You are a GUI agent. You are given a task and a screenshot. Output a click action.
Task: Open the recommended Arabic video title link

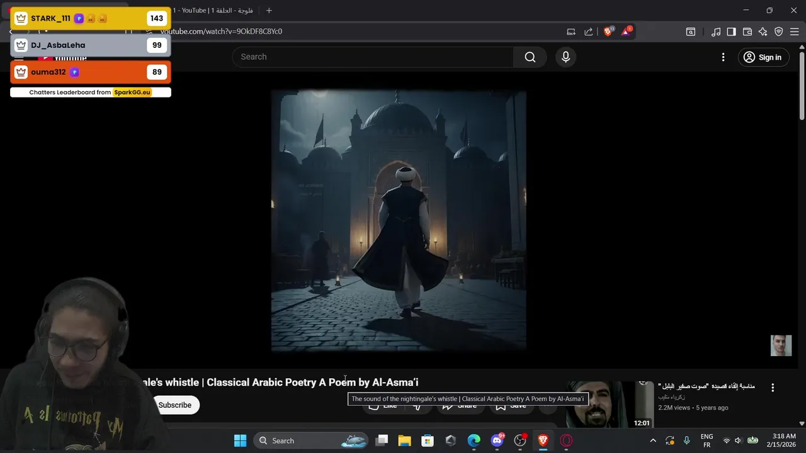pyautogui.click(x=707, y=386)
